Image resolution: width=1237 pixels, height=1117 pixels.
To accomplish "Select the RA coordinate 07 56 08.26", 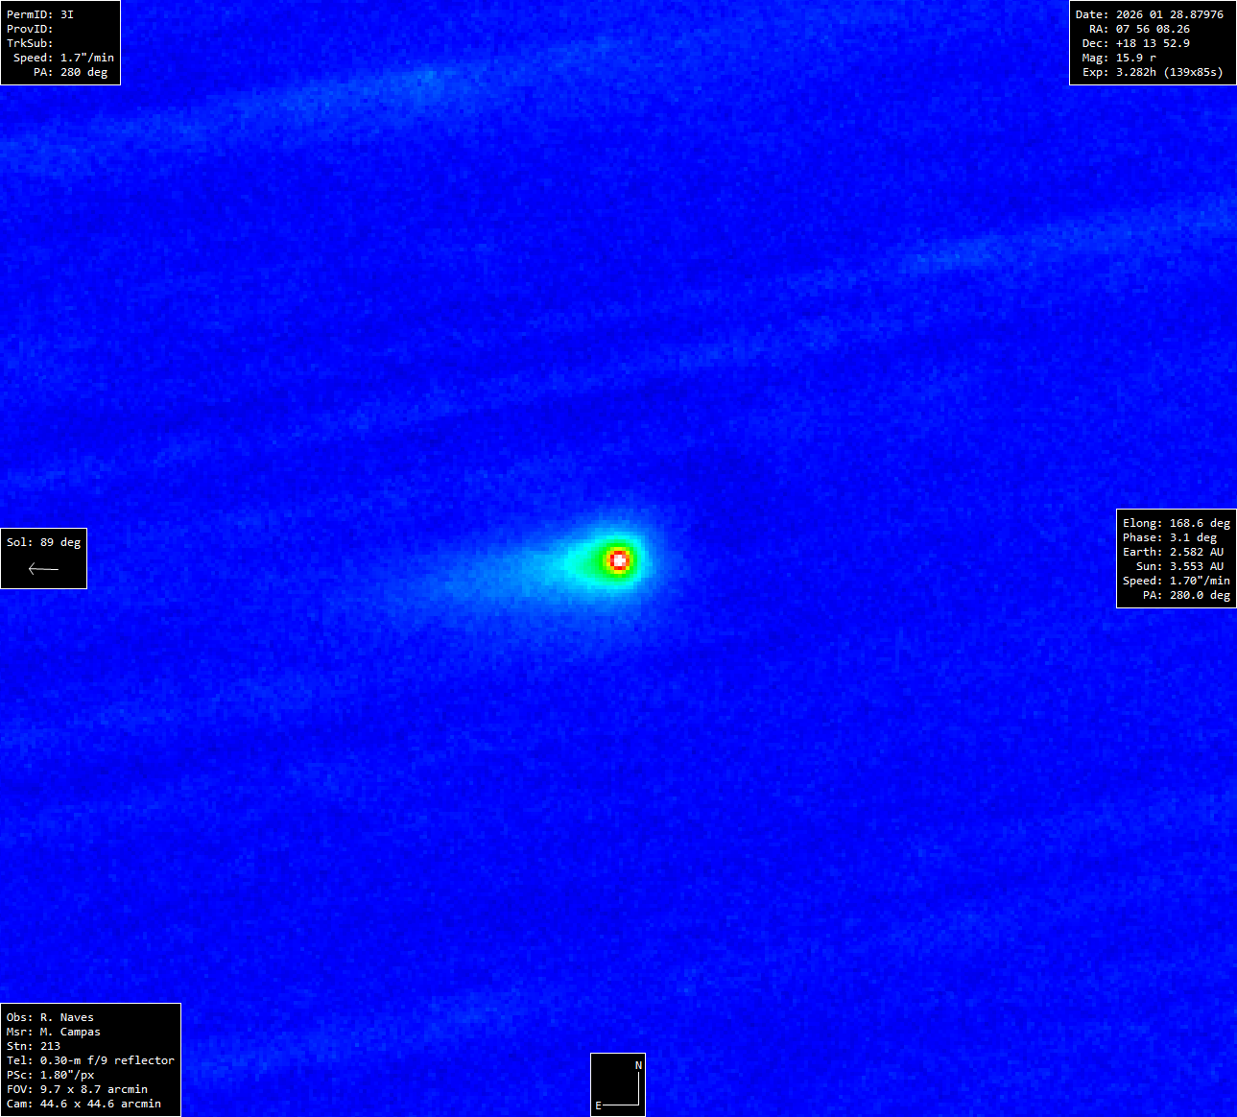I will tap(1153, 29).
